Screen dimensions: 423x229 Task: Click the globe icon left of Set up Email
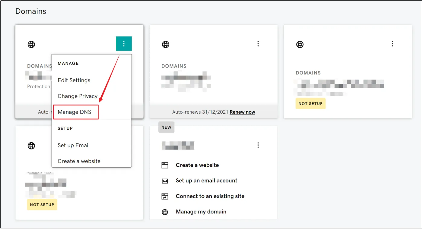pyautogui.click(x=31, y=146)
